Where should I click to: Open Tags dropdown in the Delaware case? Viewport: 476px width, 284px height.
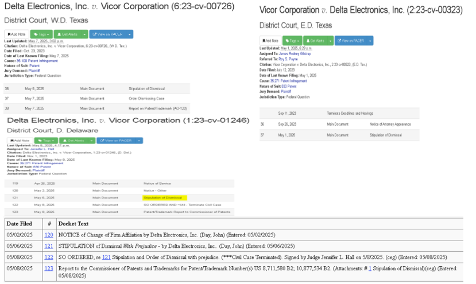(x=46, y=141)
